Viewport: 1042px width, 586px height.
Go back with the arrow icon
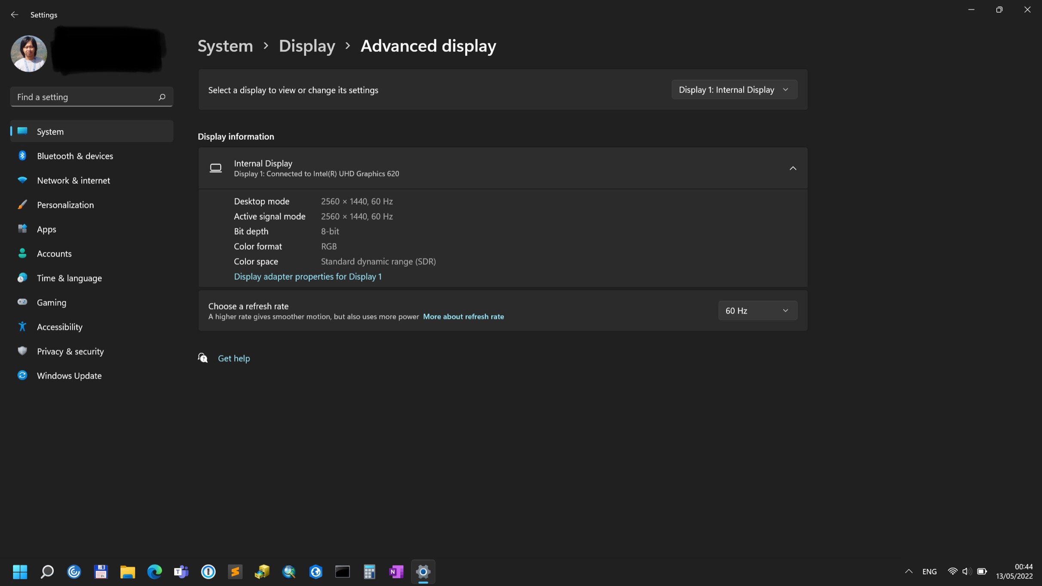click(x=15, y=15)
